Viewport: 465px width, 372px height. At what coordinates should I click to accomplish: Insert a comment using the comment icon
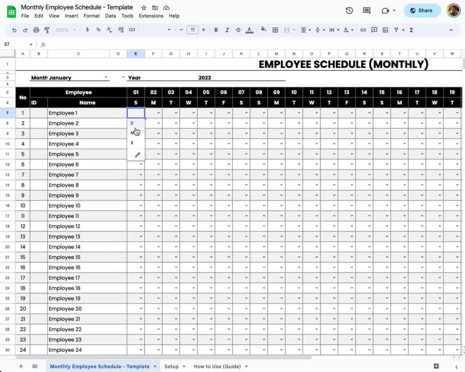point(373,30)
